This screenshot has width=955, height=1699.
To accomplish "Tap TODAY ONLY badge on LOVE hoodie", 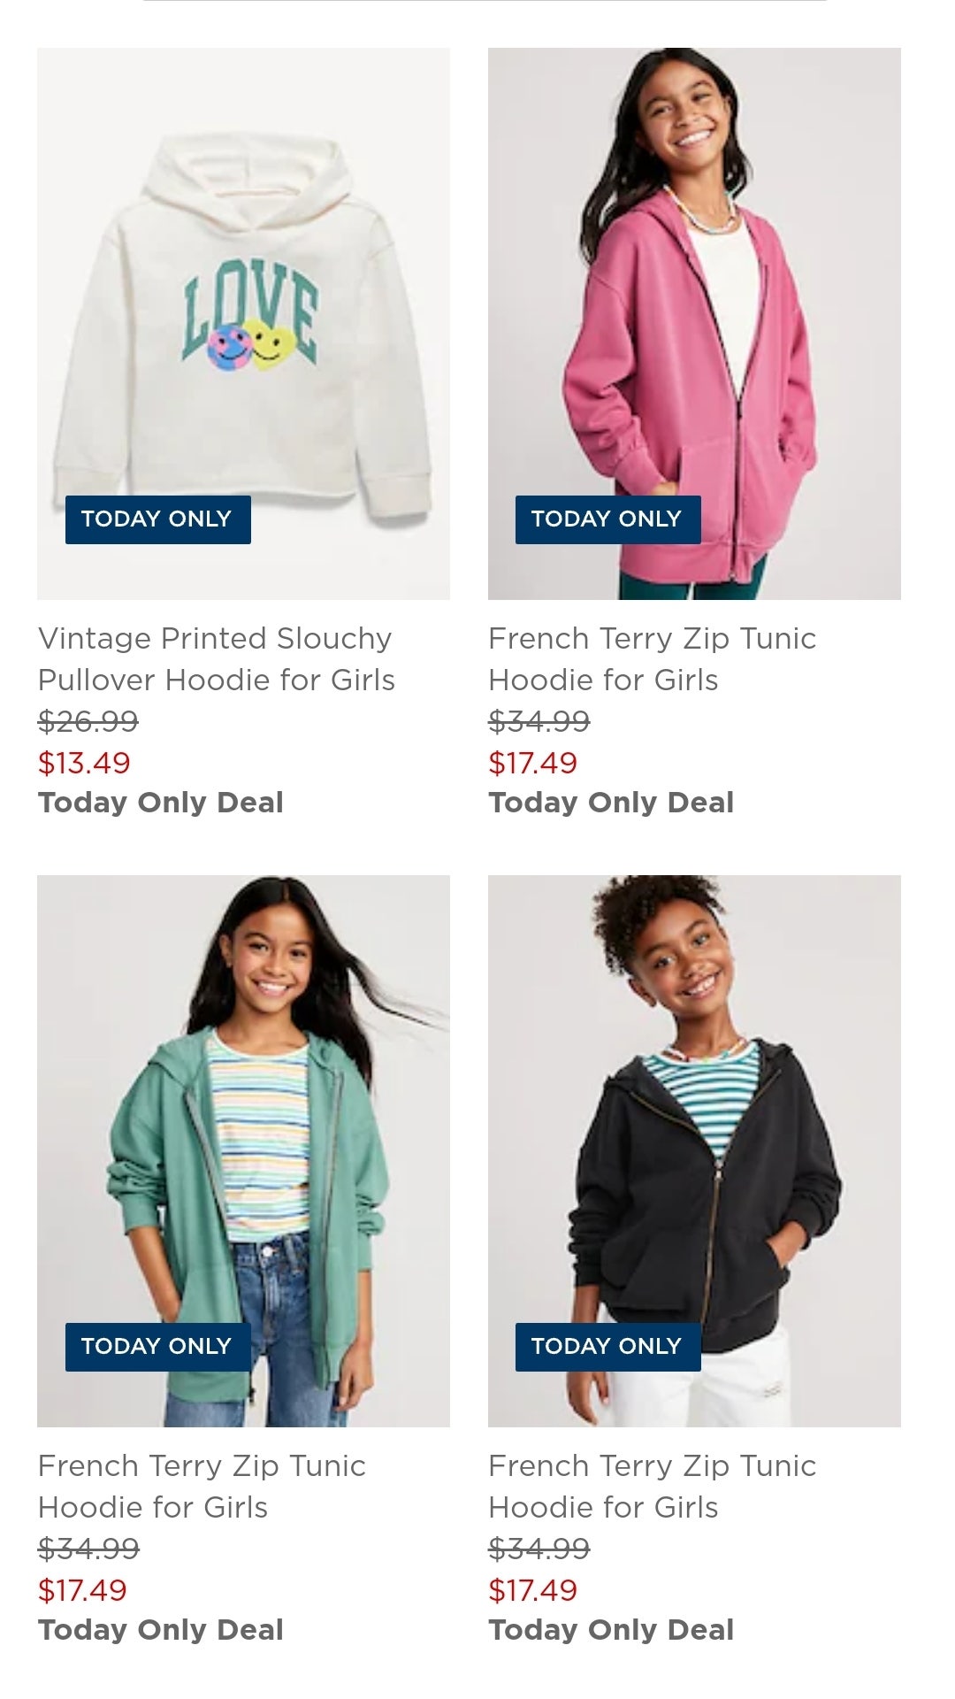I will coord(157,519).
